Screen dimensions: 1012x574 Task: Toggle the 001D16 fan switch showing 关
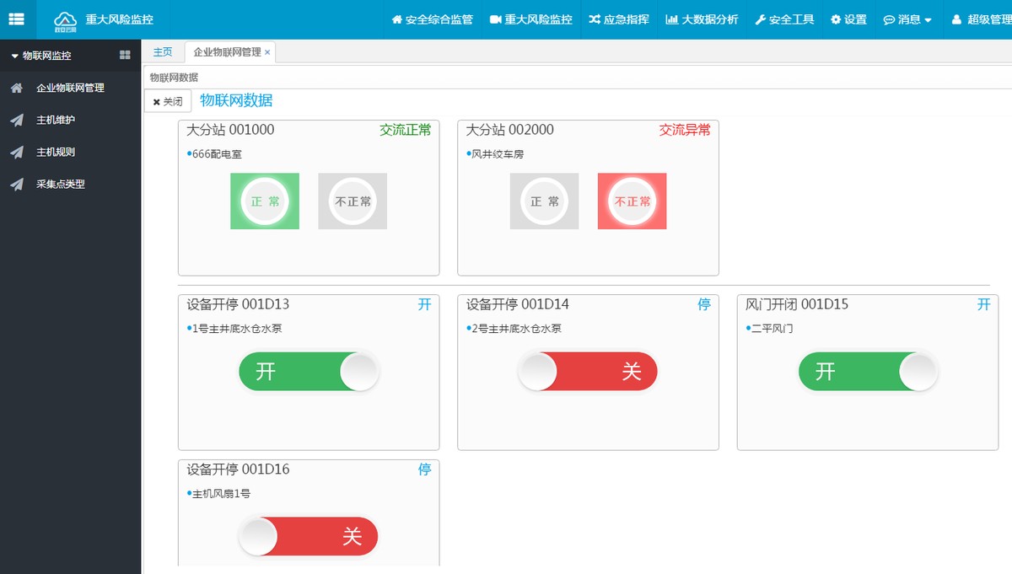click(309, 536)
